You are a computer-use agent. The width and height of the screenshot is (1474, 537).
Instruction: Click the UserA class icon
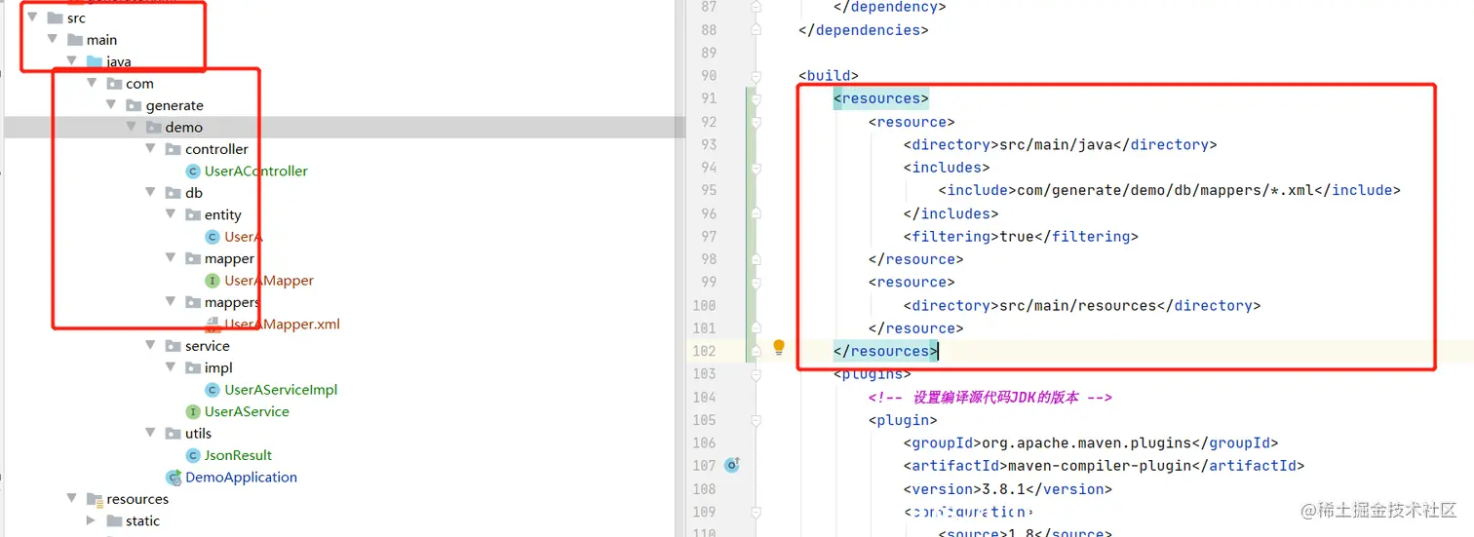pos(213,236)
